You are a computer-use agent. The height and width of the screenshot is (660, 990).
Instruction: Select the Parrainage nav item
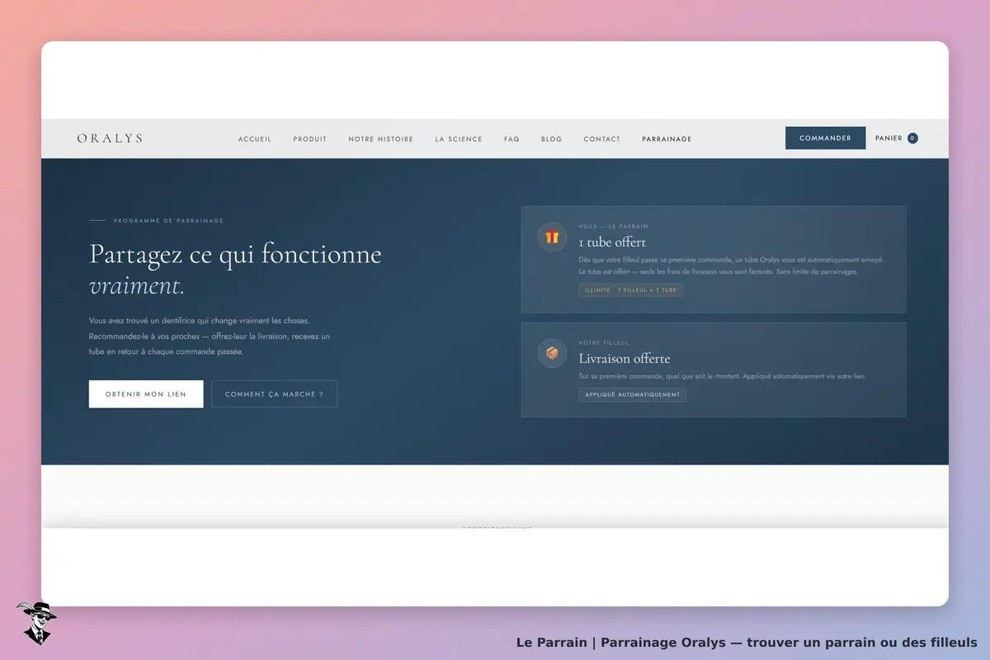[x=667, y=139]
